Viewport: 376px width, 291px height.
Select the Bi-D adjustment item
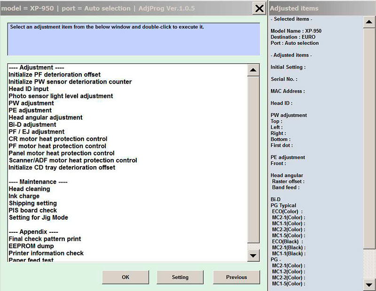pos(32,125)
